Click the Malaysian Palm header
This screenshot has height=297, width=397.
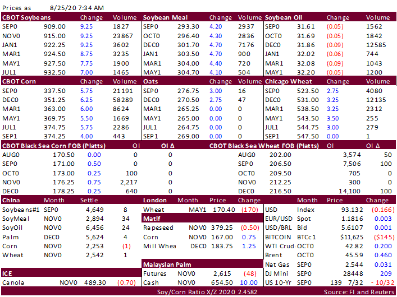167,264
